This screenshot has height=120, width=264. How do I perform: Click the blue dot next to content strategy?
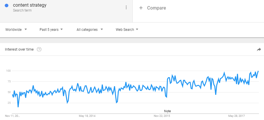[7, 5]
